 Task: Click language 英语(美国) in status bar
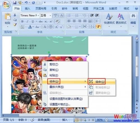pyautogui.click(x=44, y=120)
